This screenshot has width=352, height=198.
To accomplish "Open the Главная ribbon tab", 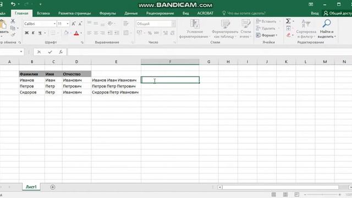I will [x=21, y=13].
